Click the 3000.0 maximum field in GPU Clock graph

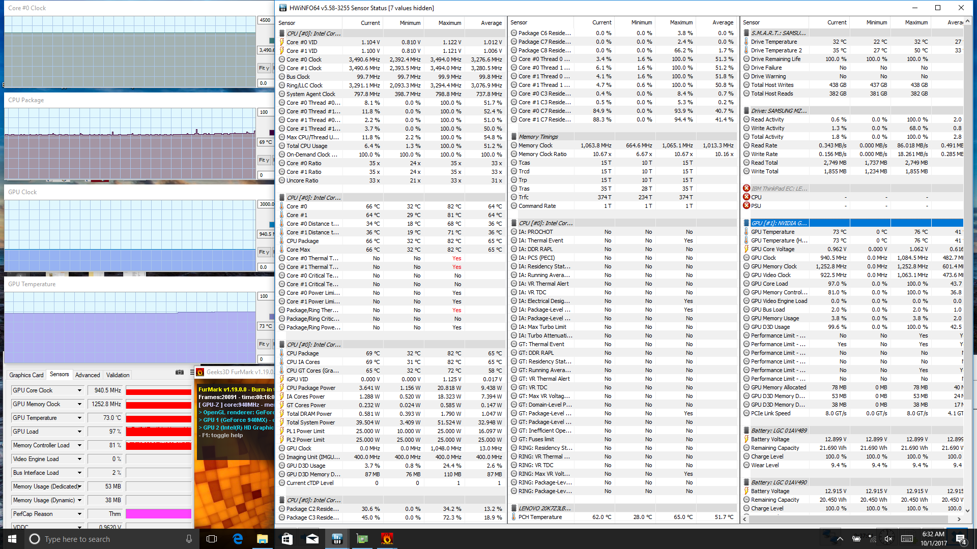[266, 204]
